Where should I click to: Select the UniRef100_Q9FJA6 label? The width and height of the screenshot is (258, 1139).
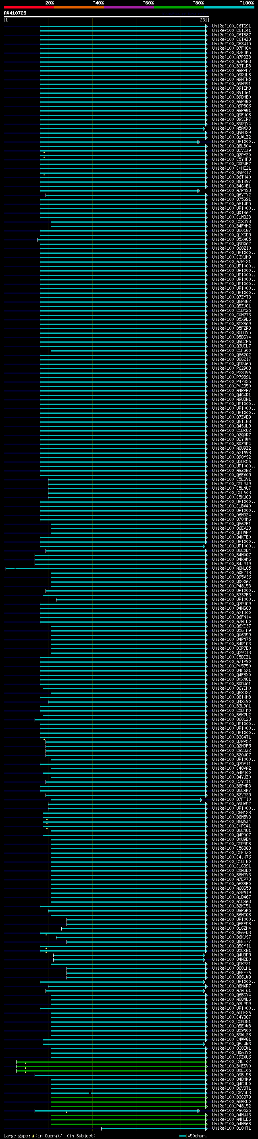231,115
